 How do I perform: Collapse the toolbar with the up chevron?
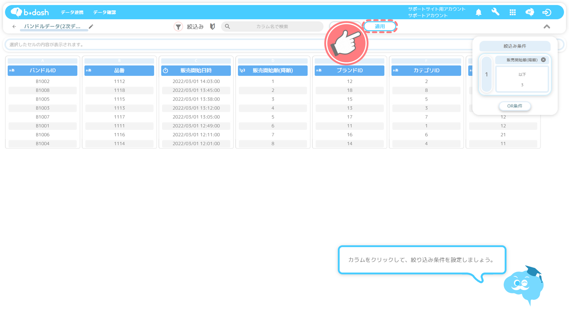pos(547,26)
